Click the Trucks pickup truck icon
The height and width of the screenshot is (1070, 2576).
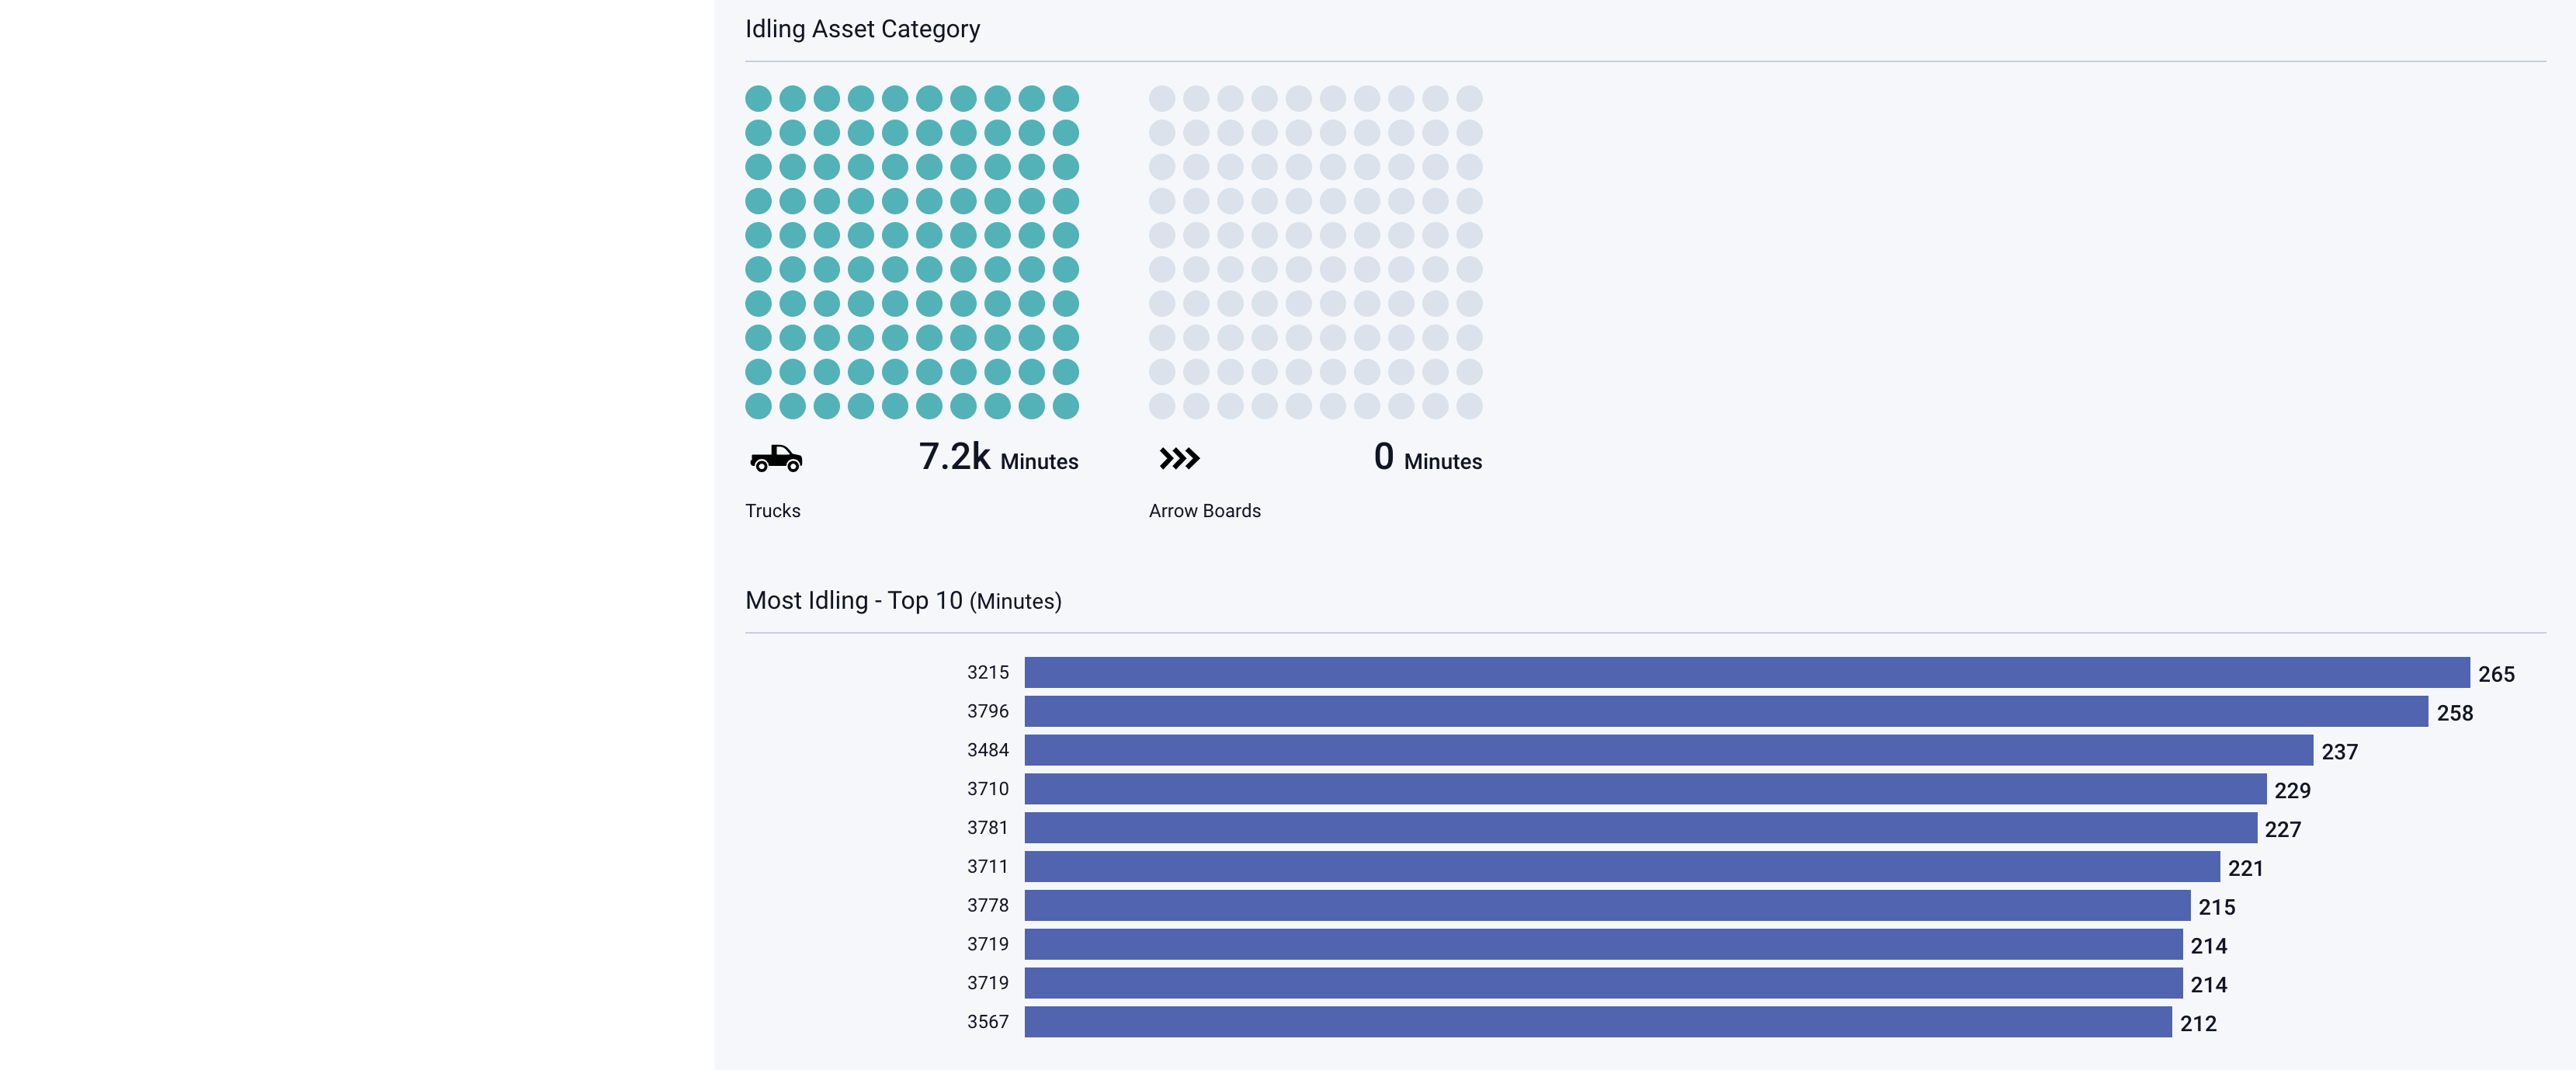[776, 459]
